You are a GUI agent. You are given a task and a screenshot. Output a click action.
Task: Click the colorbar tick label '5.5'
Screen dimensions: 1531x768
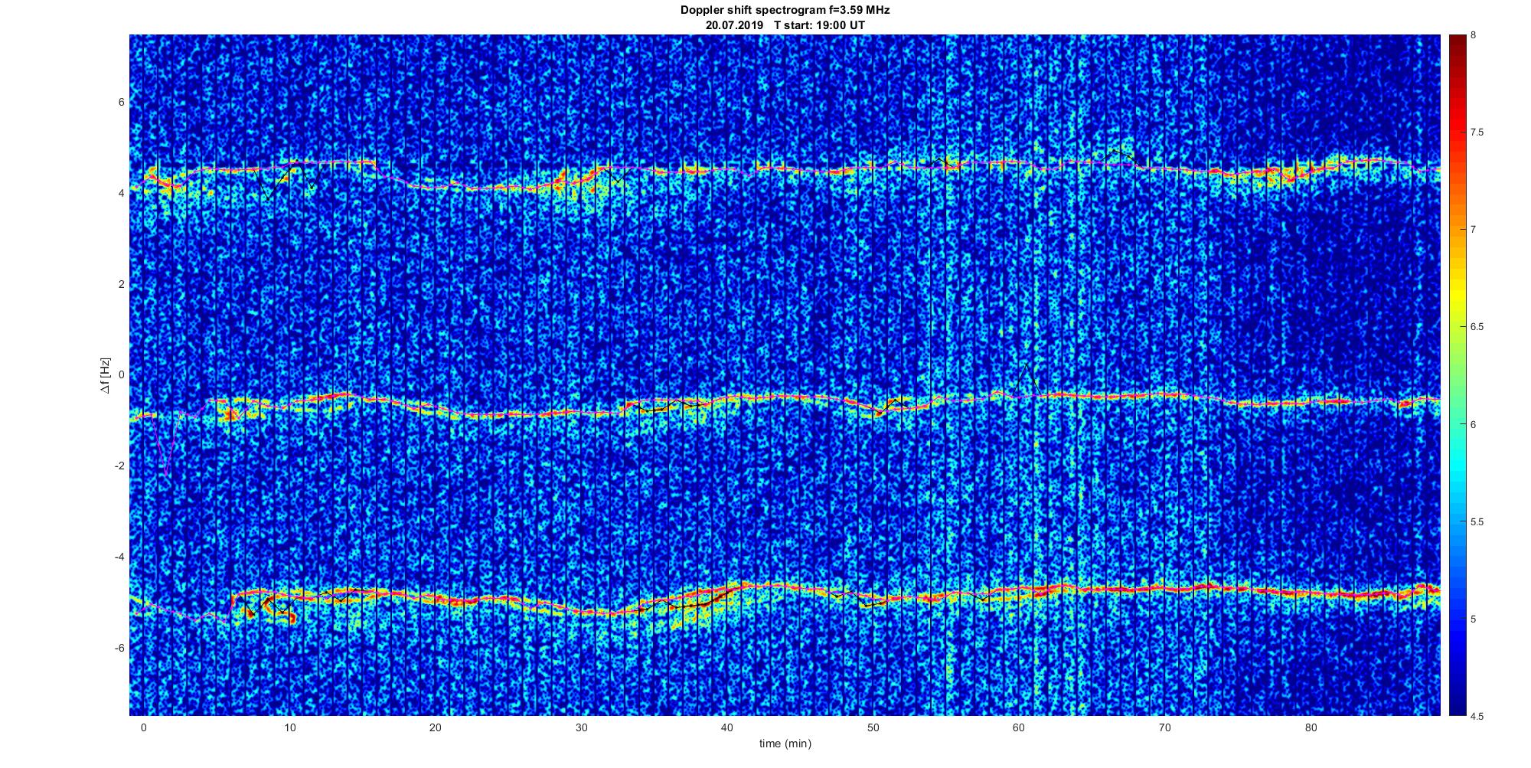1477,522
